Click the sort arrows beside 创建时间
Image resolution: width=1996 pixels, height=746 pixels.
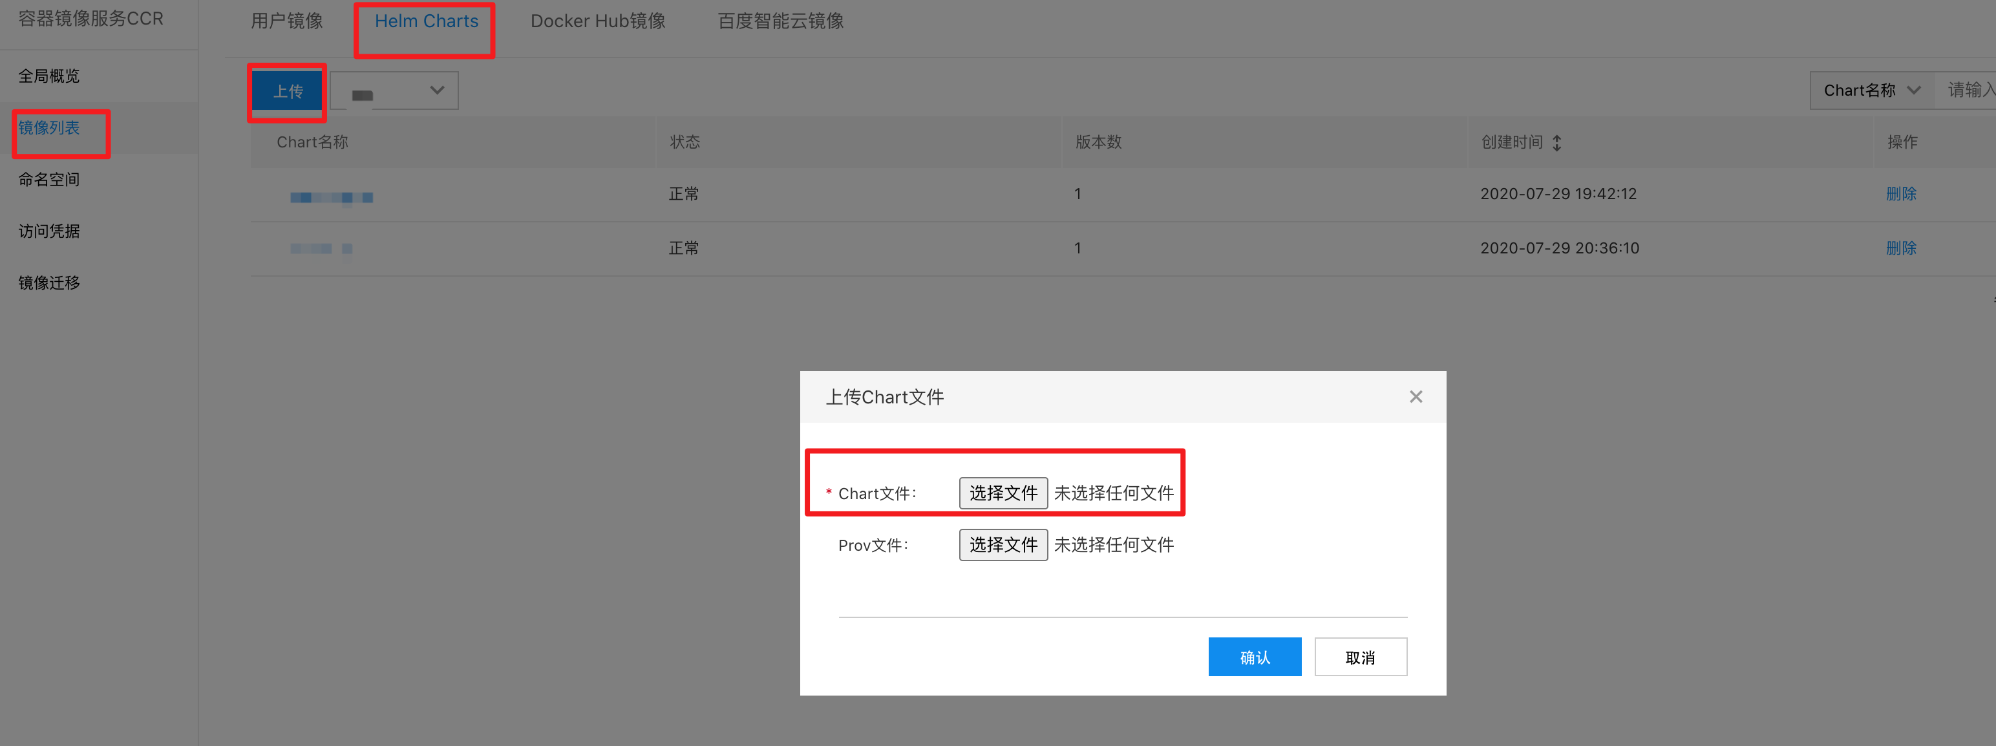coord(1556,142)
